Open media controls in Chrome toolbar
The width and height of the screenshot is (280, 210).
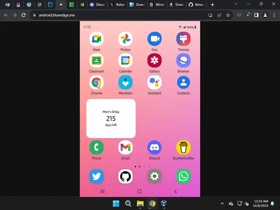click(x=239, y=15)
